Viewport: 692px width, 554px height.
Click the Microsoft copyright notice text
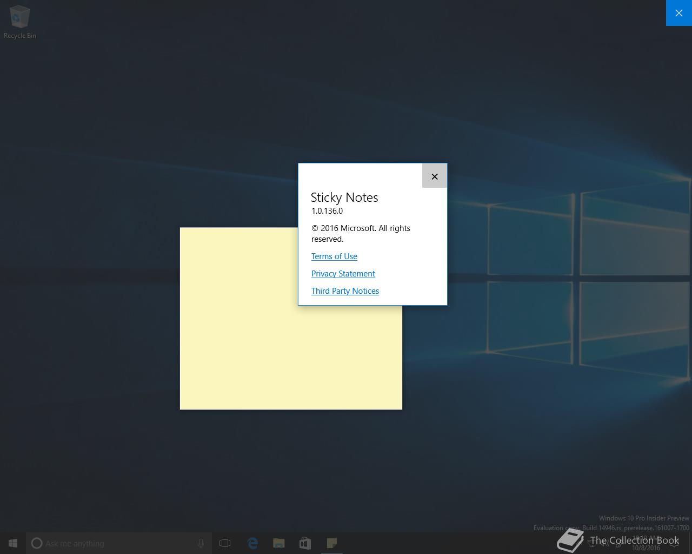[361, 233]
